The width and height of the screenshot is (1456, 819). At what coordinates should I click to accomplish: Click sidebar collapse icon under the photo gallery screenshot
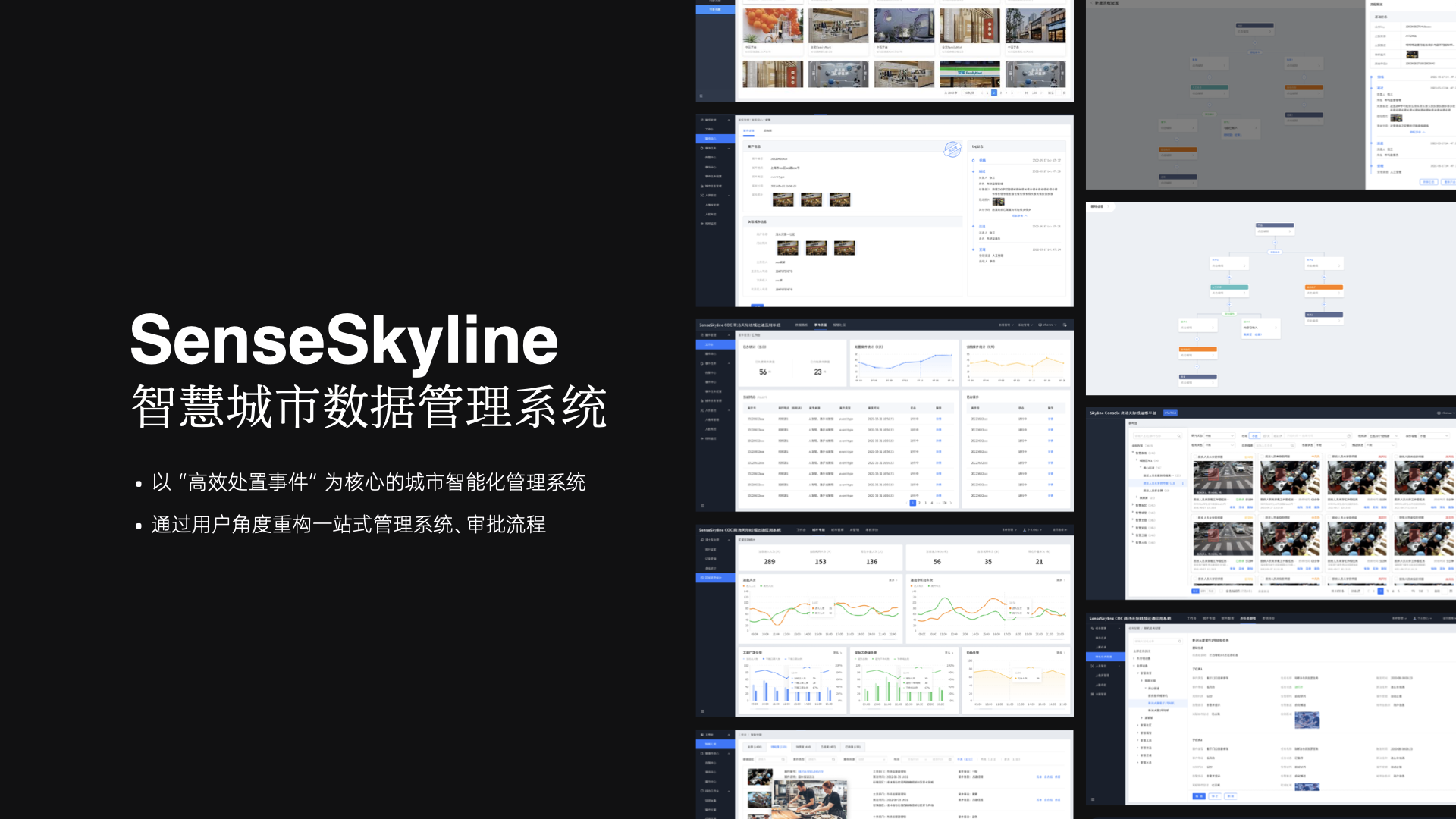coord(701,96)
